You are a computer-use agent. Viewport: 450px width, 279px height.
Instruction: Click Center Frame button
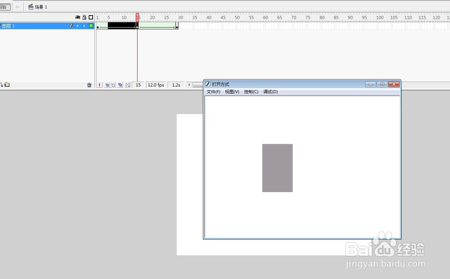100,85
